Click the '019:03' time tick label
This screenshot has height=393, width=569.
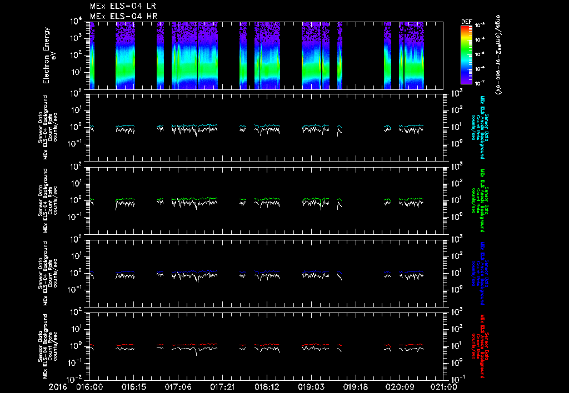tap(311, 387)
